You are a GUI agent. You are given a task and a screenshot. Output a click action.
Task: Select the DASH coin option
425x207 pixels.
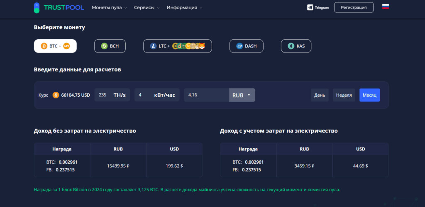pos(247,46)
